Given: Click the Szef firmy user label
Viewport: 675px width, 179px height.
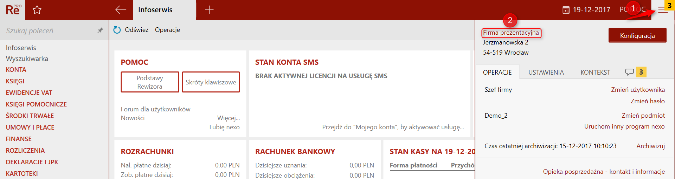Looking at the screenshot, I should (498, 90).
